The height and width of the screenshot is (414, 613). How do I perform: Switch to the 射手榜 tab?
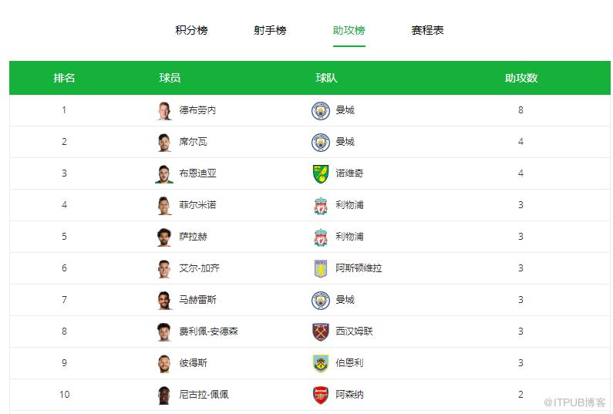coord(270,30)
